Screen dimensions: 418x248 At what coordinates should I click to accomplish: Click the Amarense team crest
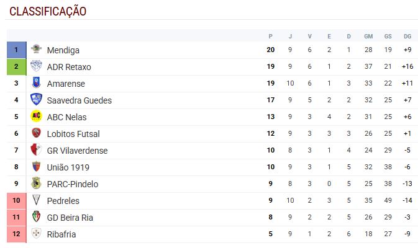coord(36,83)
